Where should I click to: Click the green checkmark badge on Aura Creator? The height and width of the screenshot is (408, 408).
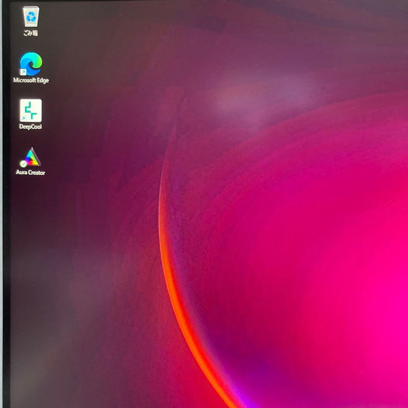23,164
